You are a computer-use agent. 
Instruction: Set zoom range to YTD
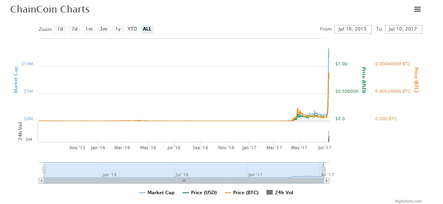(x=132, y=29)
